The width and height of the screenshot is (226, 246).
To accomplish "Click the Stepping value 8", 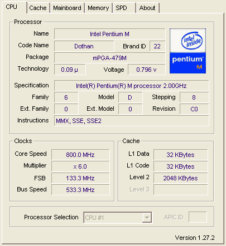I will (x=194, y=97).
